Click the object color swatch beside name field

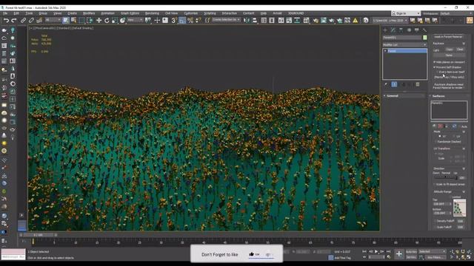click(x=424, y=38)
